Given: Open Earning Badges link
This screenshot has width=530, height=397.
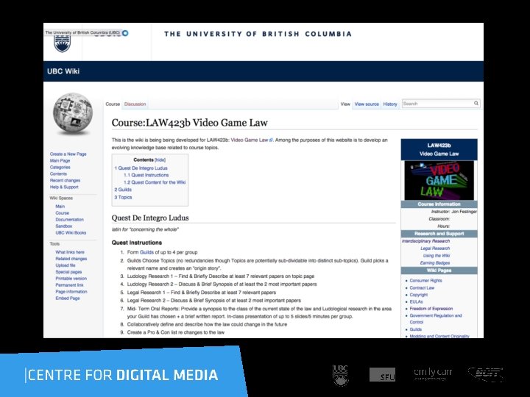Looking at the screenshot, I should (x=435, y=262).
